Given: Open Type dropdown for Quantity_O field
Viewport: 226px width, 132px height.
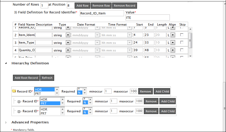Looking at the screenshot, I should [x=68, y=50].
